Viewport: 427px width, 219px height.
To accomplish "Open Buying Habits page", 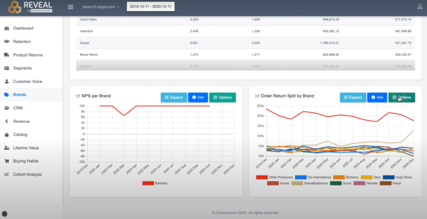I will click(26, 161).
